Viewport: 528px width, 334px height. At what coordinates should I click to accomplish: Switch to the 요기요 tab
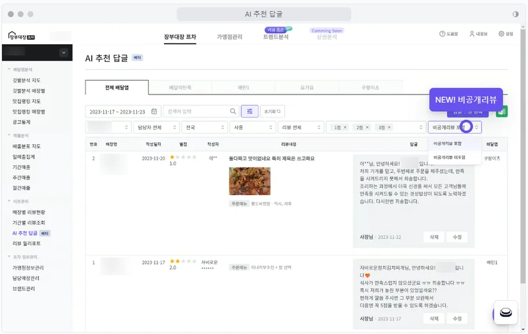point(307,87)
